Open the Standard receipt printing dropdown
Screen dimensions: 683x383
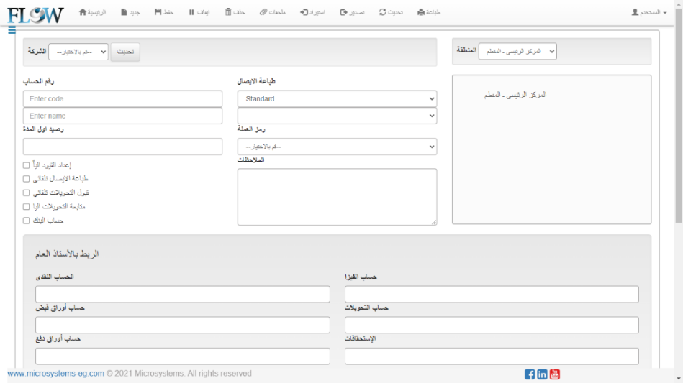[x=337, y=99]
